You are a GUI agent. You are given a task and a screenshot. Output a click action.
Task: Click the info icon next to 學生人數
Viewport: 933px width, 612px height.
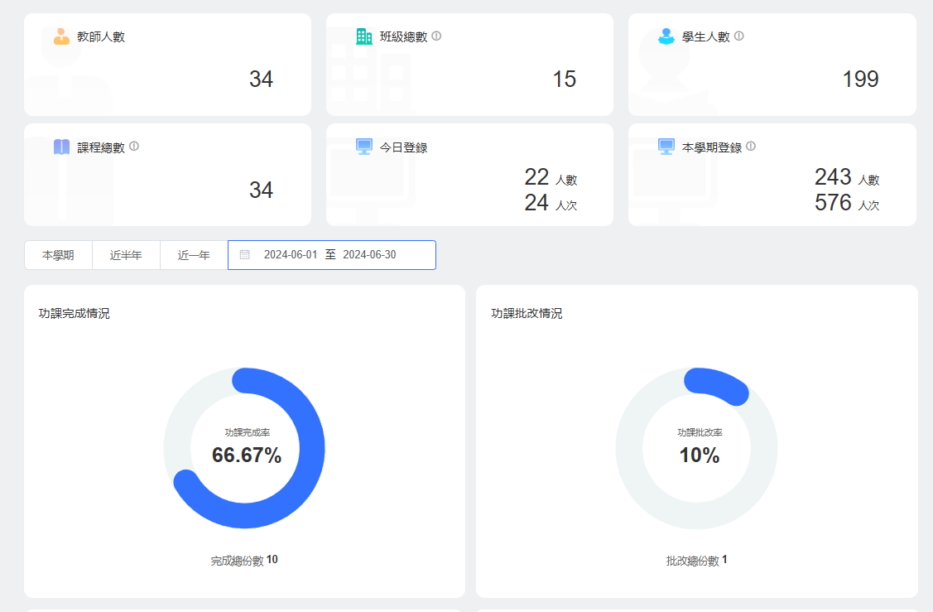tap(738, 36)
